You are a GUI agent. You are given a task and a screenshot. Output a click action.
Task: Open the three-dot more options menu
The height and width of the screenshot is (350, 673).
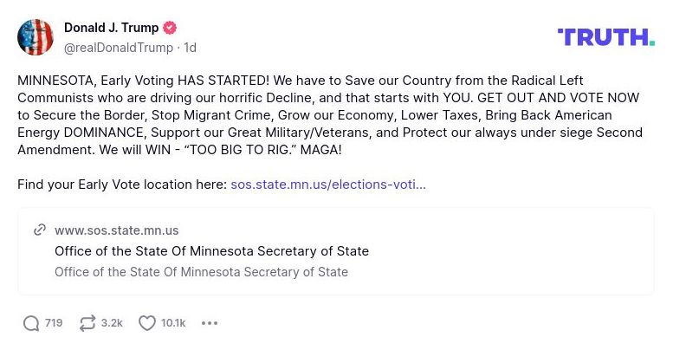(210, 323)
